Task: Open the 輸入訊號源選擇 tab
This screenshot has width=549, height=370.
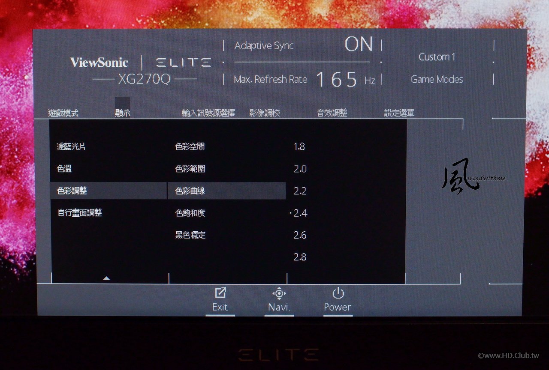Action: 208,113
